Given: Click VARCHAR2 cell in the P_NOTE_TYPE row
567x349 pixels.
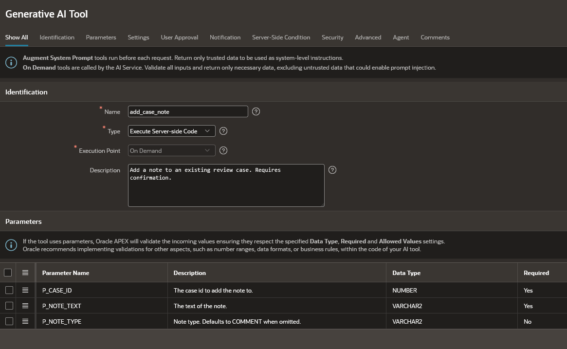Looking at the screenshot, I should point(452,321).
